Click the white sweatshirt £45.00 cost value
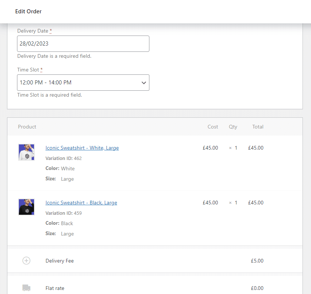This screenshot has height=294, width=311. coord(210,148)
